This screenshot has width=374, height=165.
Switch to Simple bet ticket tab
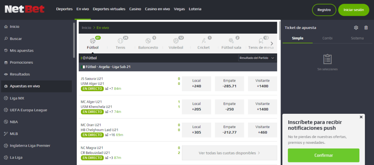(297, 38)
